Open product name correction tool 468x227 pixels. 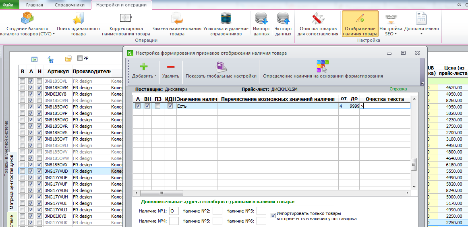[126, 18]
